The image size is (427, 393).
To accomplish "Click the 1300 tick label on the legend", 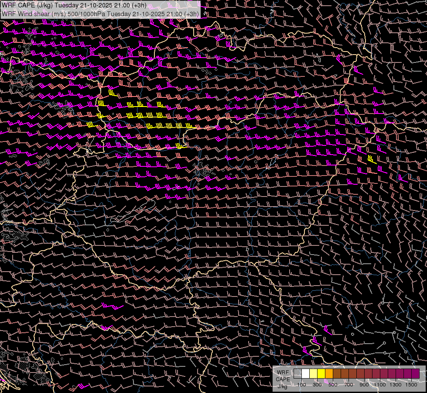I will click(395, 385).
